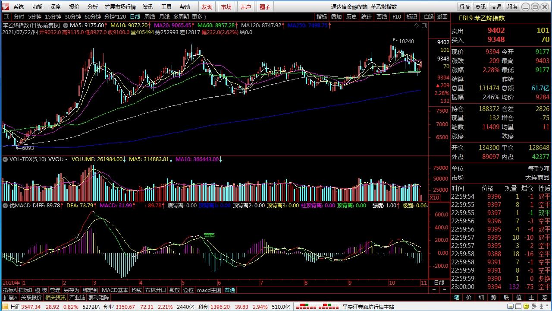
Task: Add to watchlist with +自选
Action: pos(427,17)
